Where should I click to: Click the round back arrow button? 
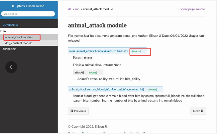coord(11,67)
